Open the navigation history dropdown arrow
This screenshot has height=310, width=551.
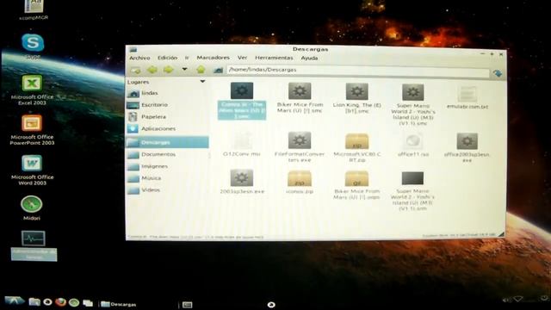tap(184, 69)
